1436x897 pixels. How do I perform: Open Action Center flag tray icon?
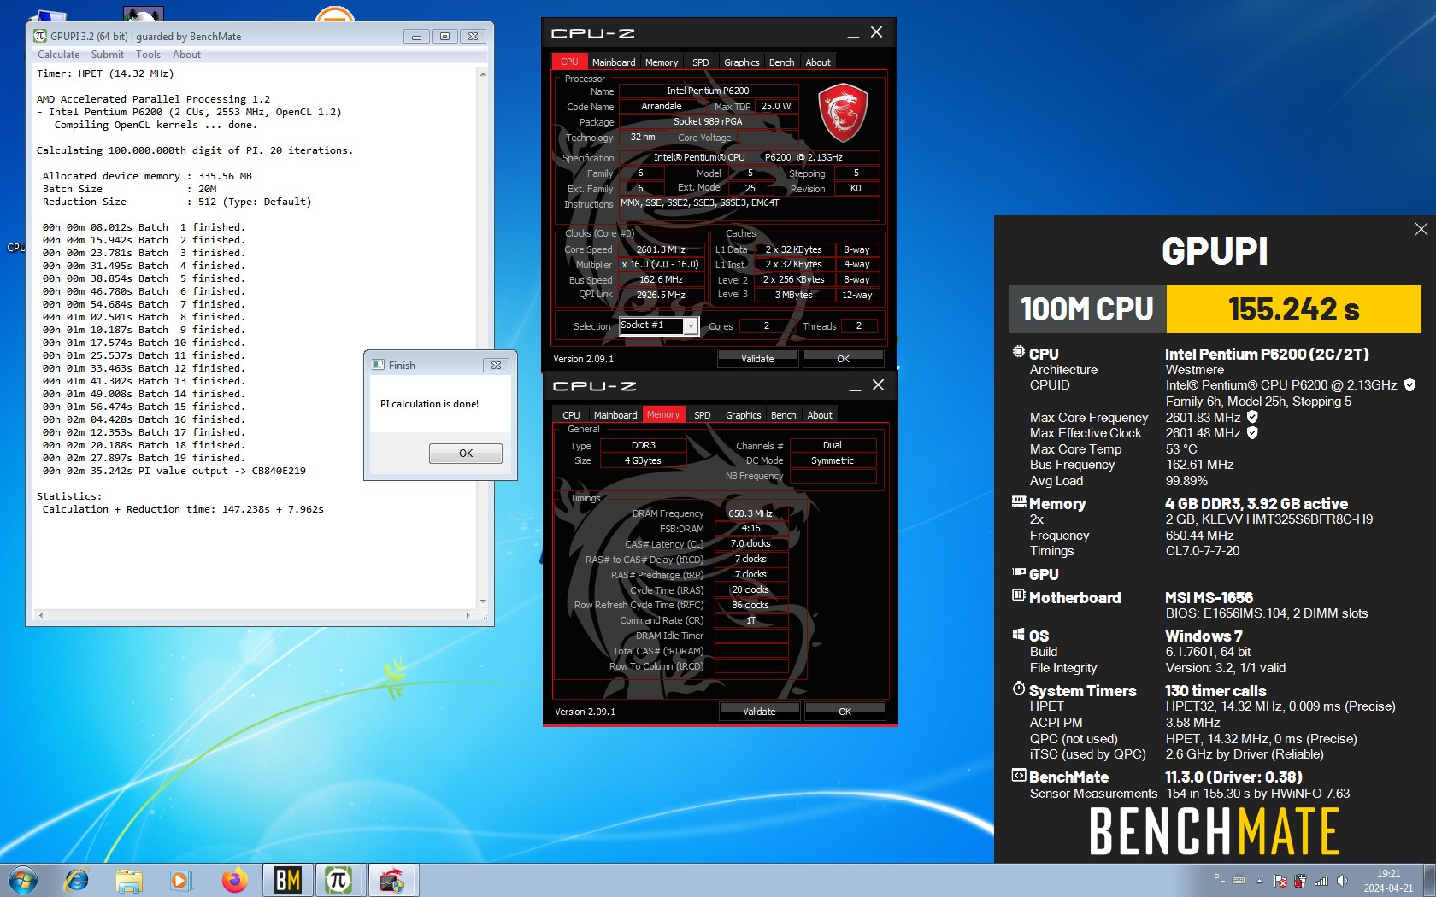coord(1280,881)
